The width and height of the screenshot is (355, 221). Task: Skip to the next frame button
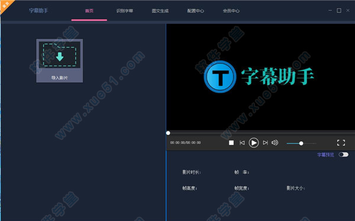[x=265, y=143]
